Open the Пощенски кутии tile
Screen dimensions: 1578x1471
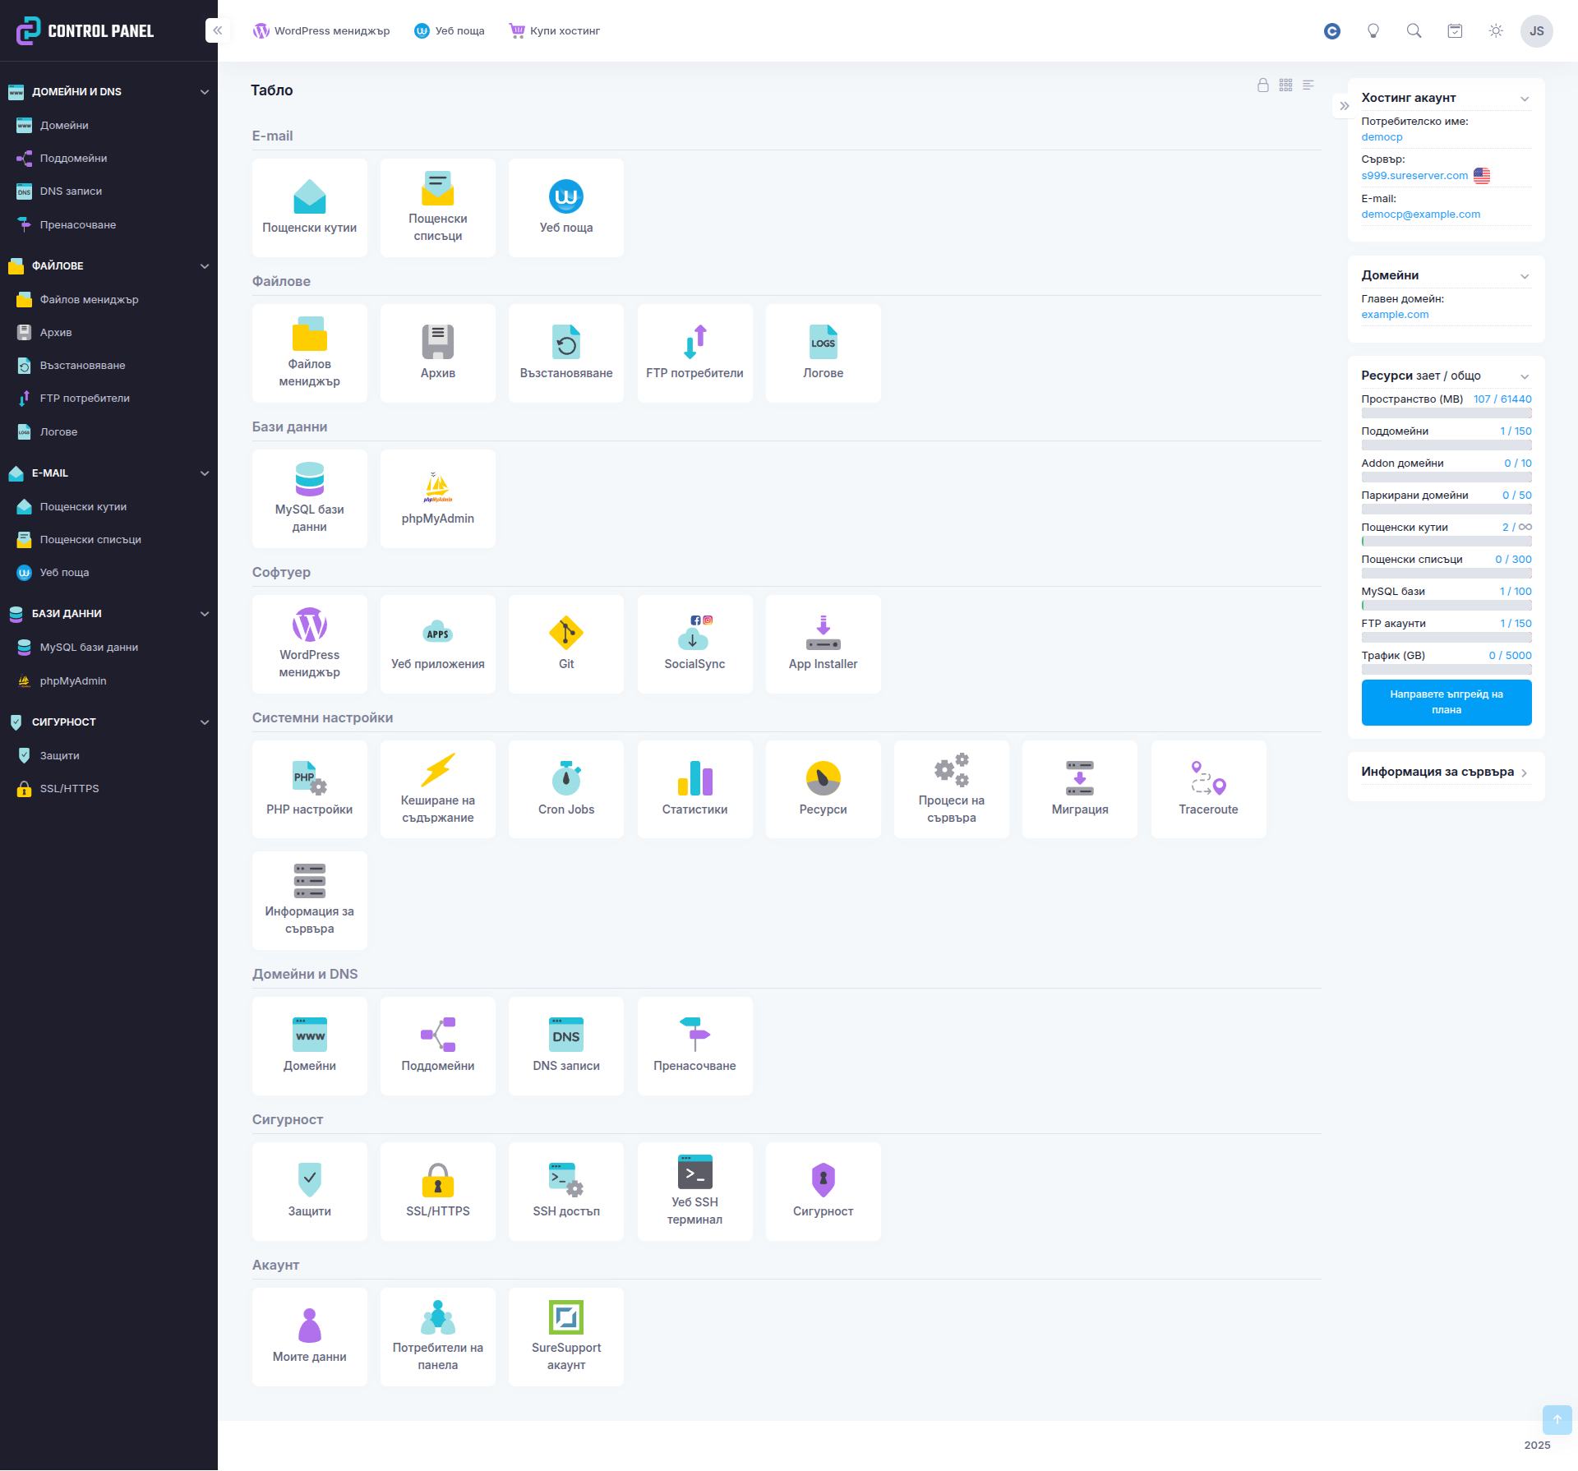(x=309, y=208)
